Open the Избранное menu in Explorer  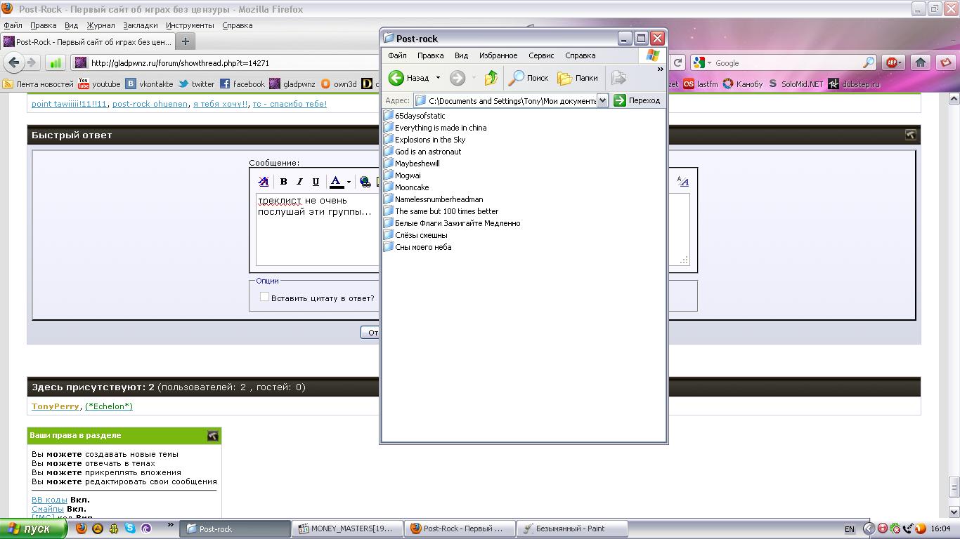point(498,55)
